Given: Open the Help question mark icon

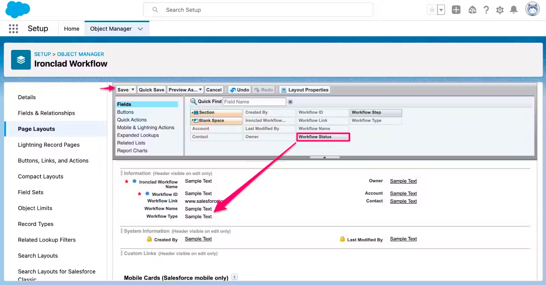Looking at the screenshot, I should [x=486, y=10].
